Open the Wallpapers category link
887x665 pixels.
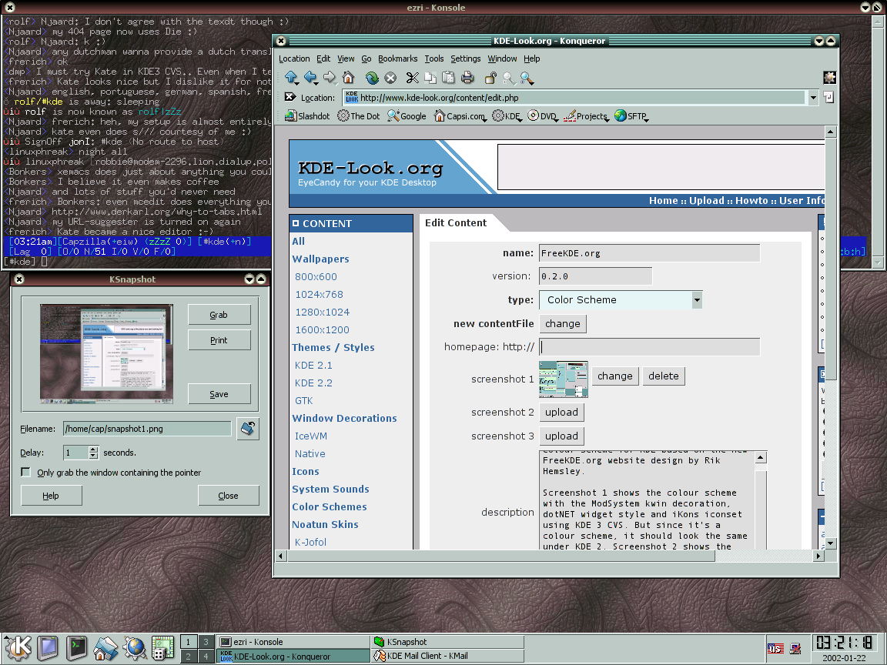pos(321,259)
